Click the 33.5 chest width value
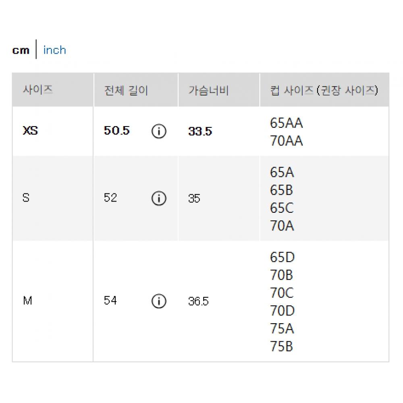This screenshot has width=403, height=403. [x=200, y=131]
